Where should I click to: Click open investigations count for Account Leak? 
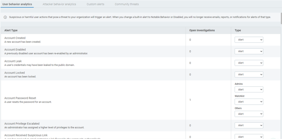[190, 63]
